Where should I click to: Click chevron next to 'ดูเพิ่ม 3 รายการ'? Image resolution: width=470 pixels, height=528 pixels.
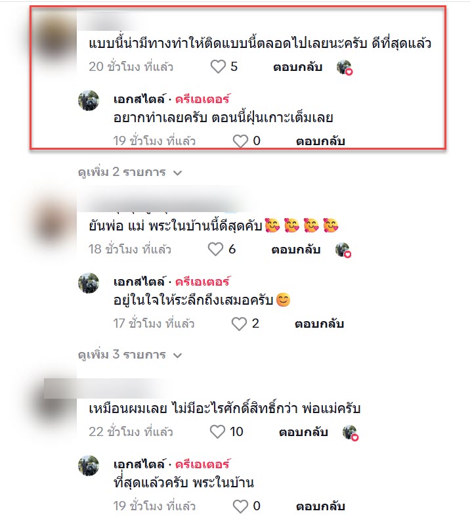click(x=177, y=355)
